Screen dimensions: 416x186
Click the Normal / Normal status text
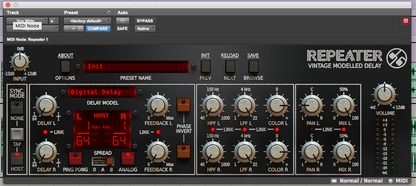[361, 181]
